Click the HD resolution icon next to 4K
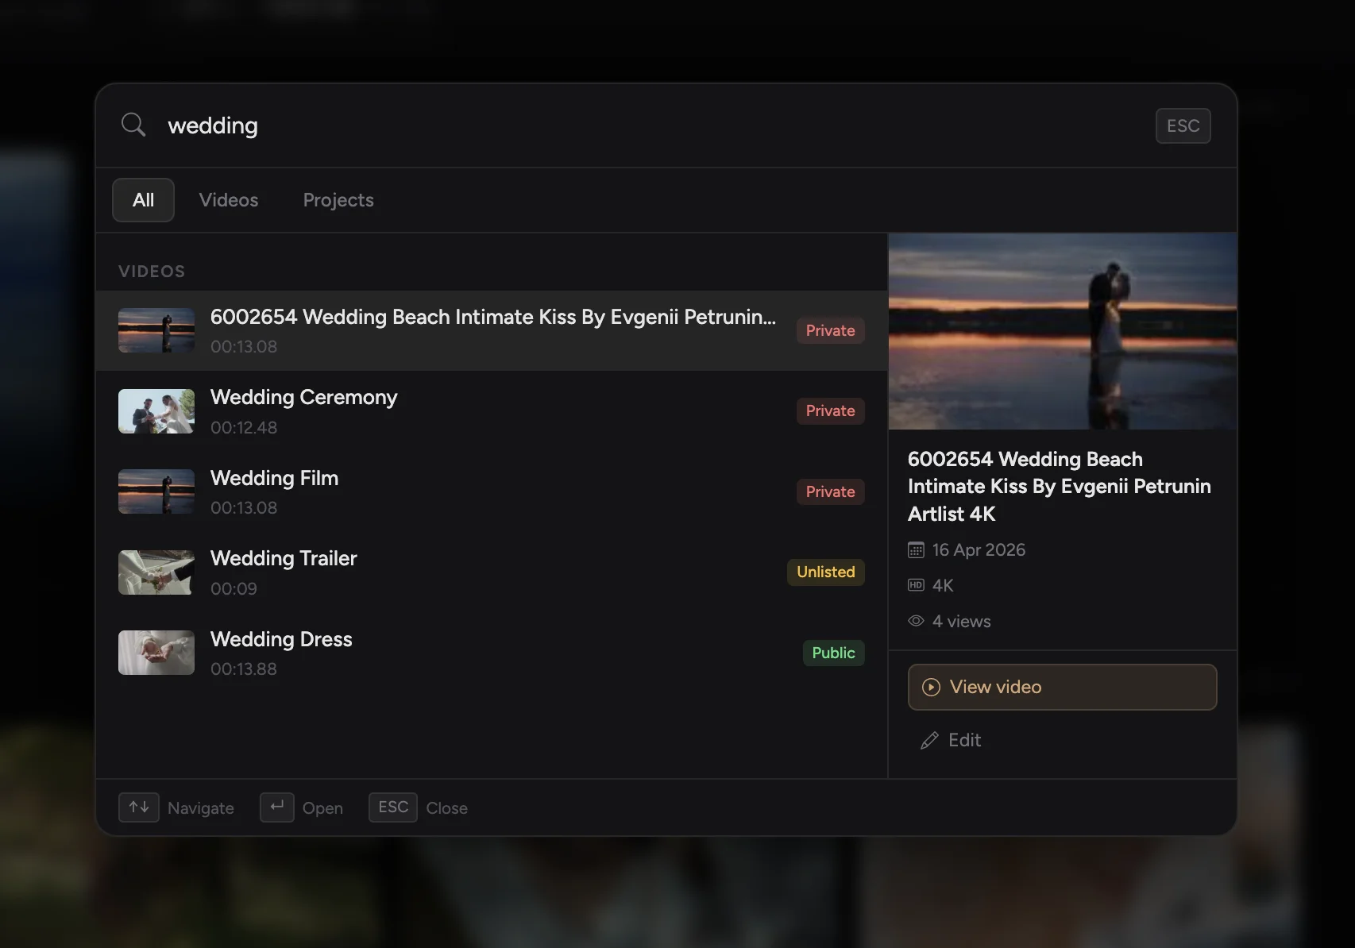Viewport: 1355px width, 948px height. pos(916,585)
